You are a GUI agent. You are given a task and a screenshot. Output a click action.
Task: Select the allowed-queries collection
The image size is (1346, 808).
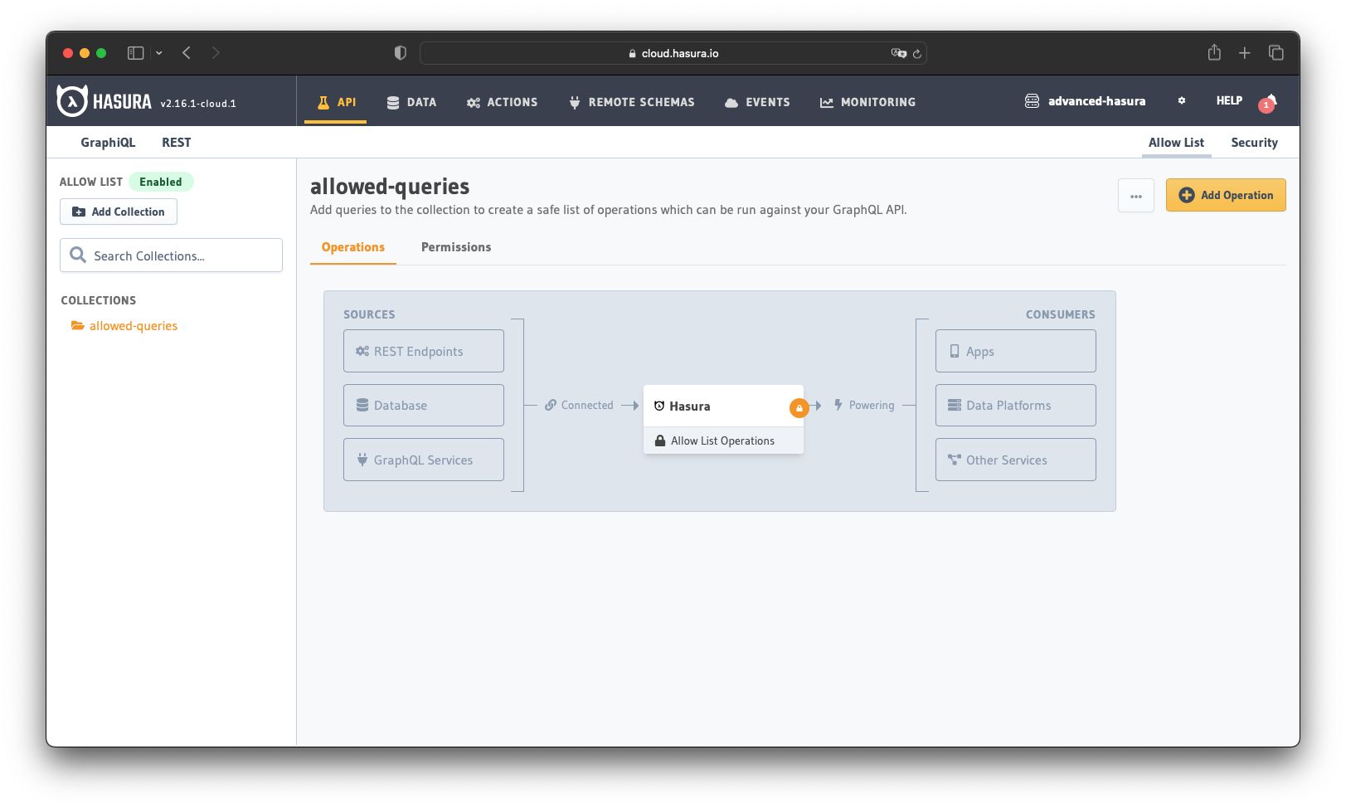[134, 326]
